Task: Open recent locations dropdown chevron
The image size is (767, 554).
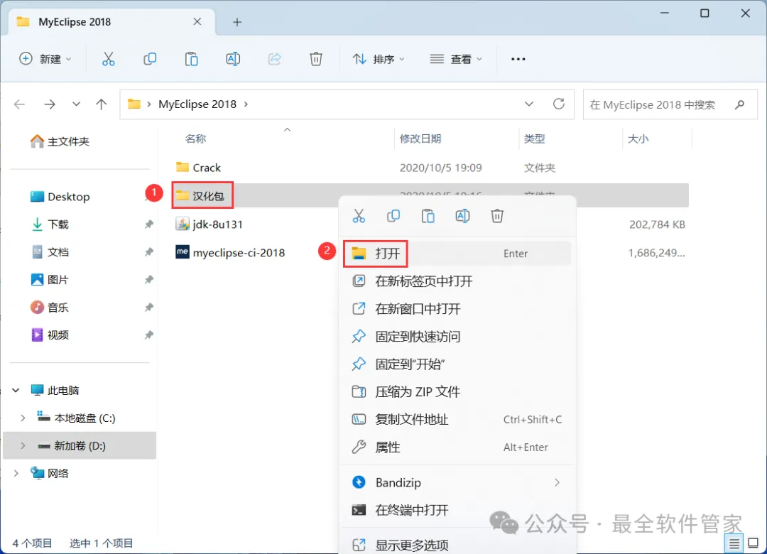Action: pyautogui.click(x=76, y=104)
